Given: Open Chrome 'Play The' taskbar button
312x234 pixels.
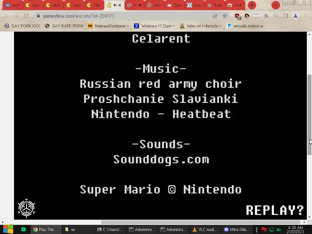Looking at the screenshot, I should coord(46,229).
